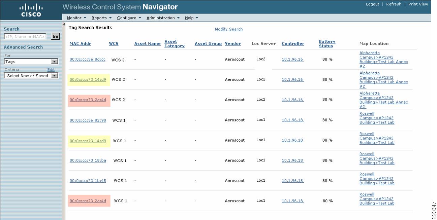Open the Reports menu
Screen dimensions: 437x220
click(x=101, y=18)
